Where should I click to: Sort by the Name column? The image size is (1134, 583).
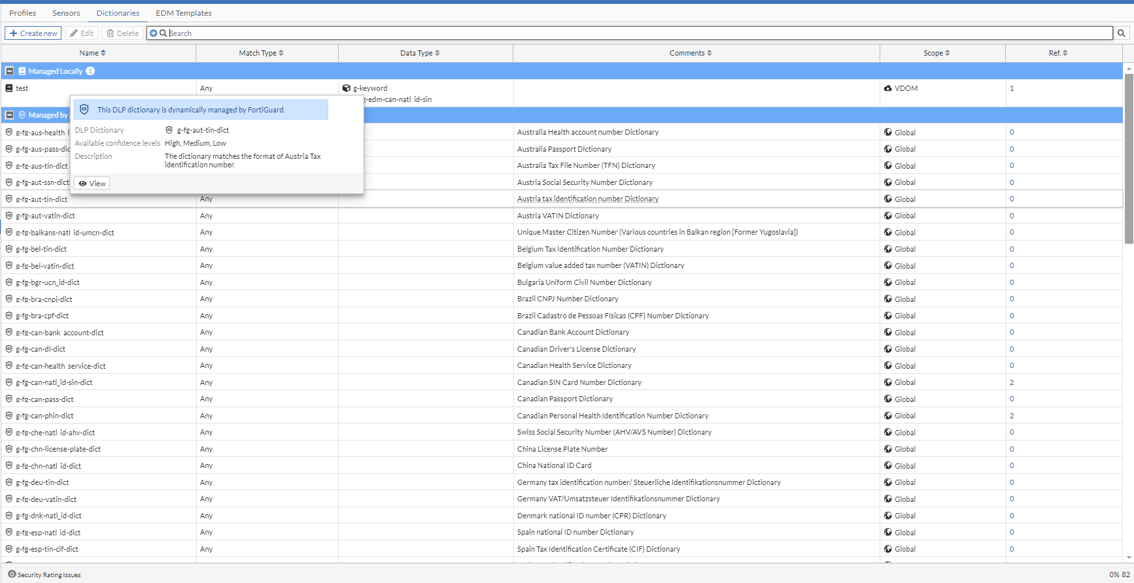92,53
